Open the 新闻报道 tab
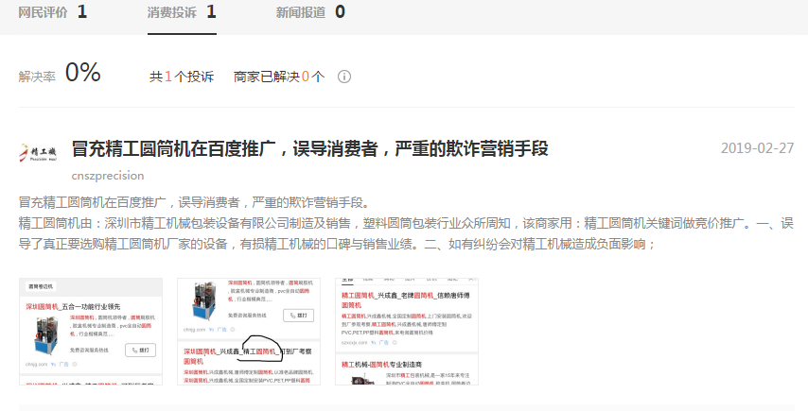Viewport: 808px width, 411px height. 309,12
